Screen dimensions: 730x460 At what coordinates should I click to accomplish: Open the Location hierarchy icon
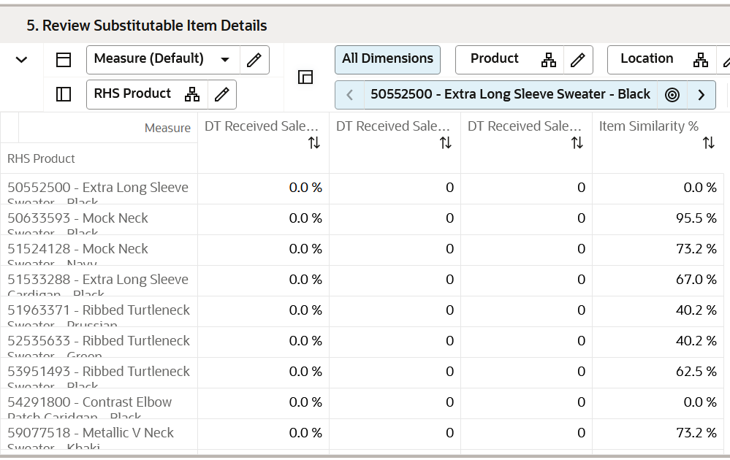701,60
